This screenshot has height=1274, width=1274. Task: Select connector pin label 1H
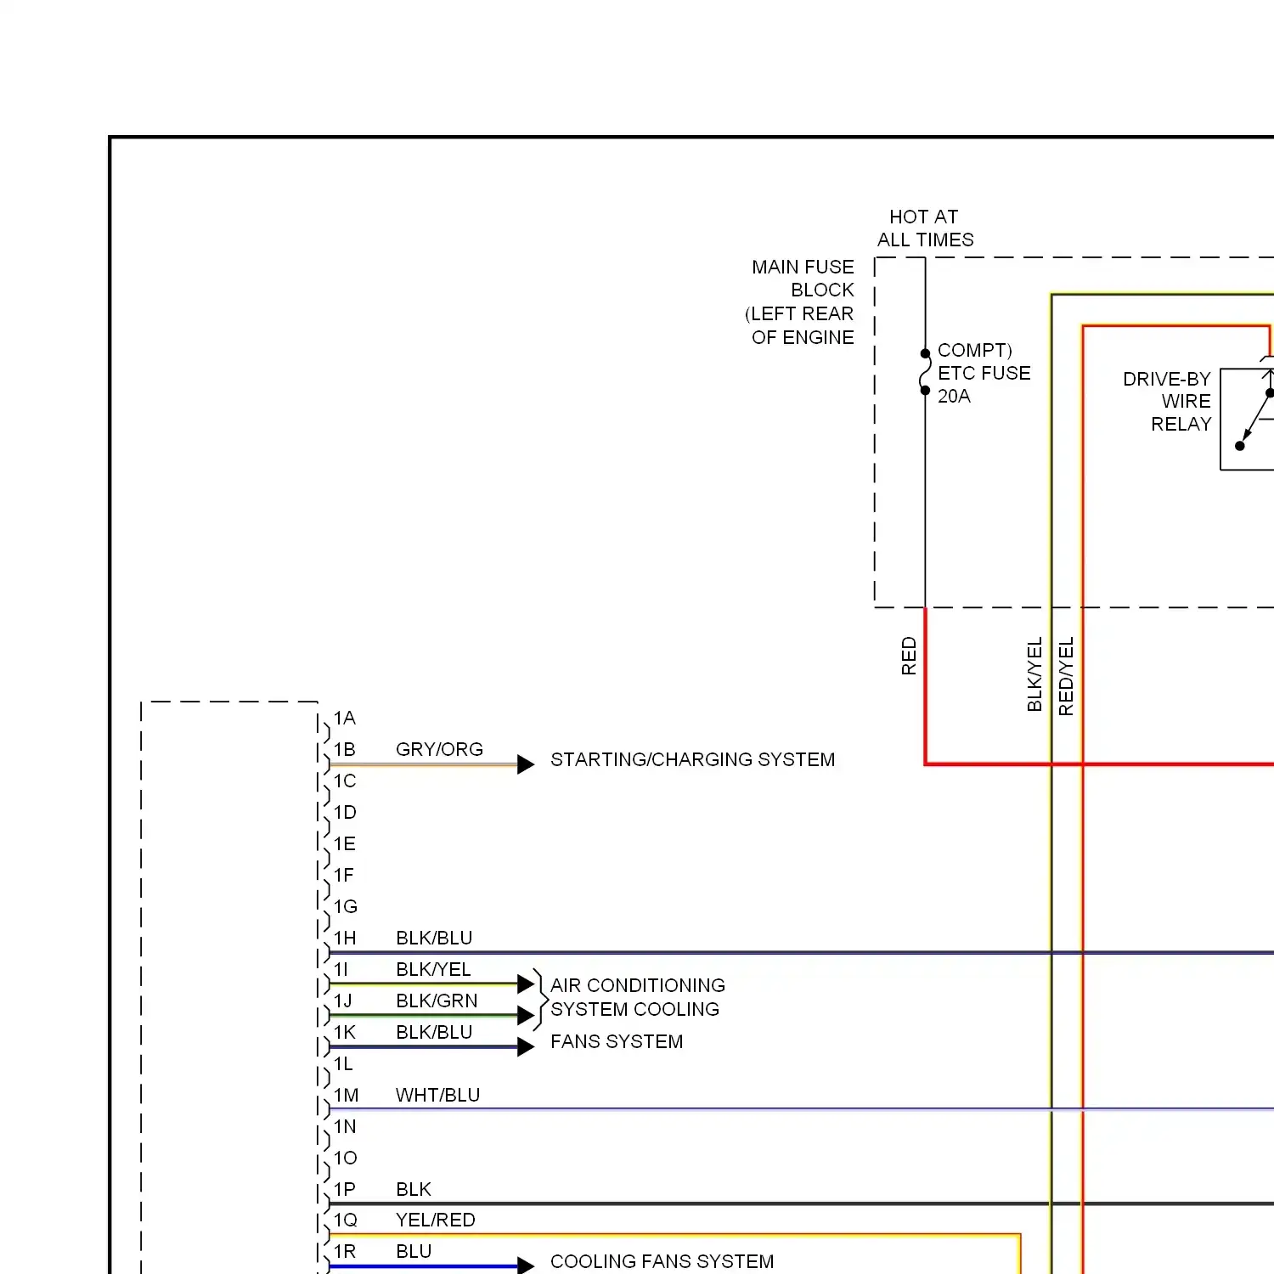[x=344, y=939]
